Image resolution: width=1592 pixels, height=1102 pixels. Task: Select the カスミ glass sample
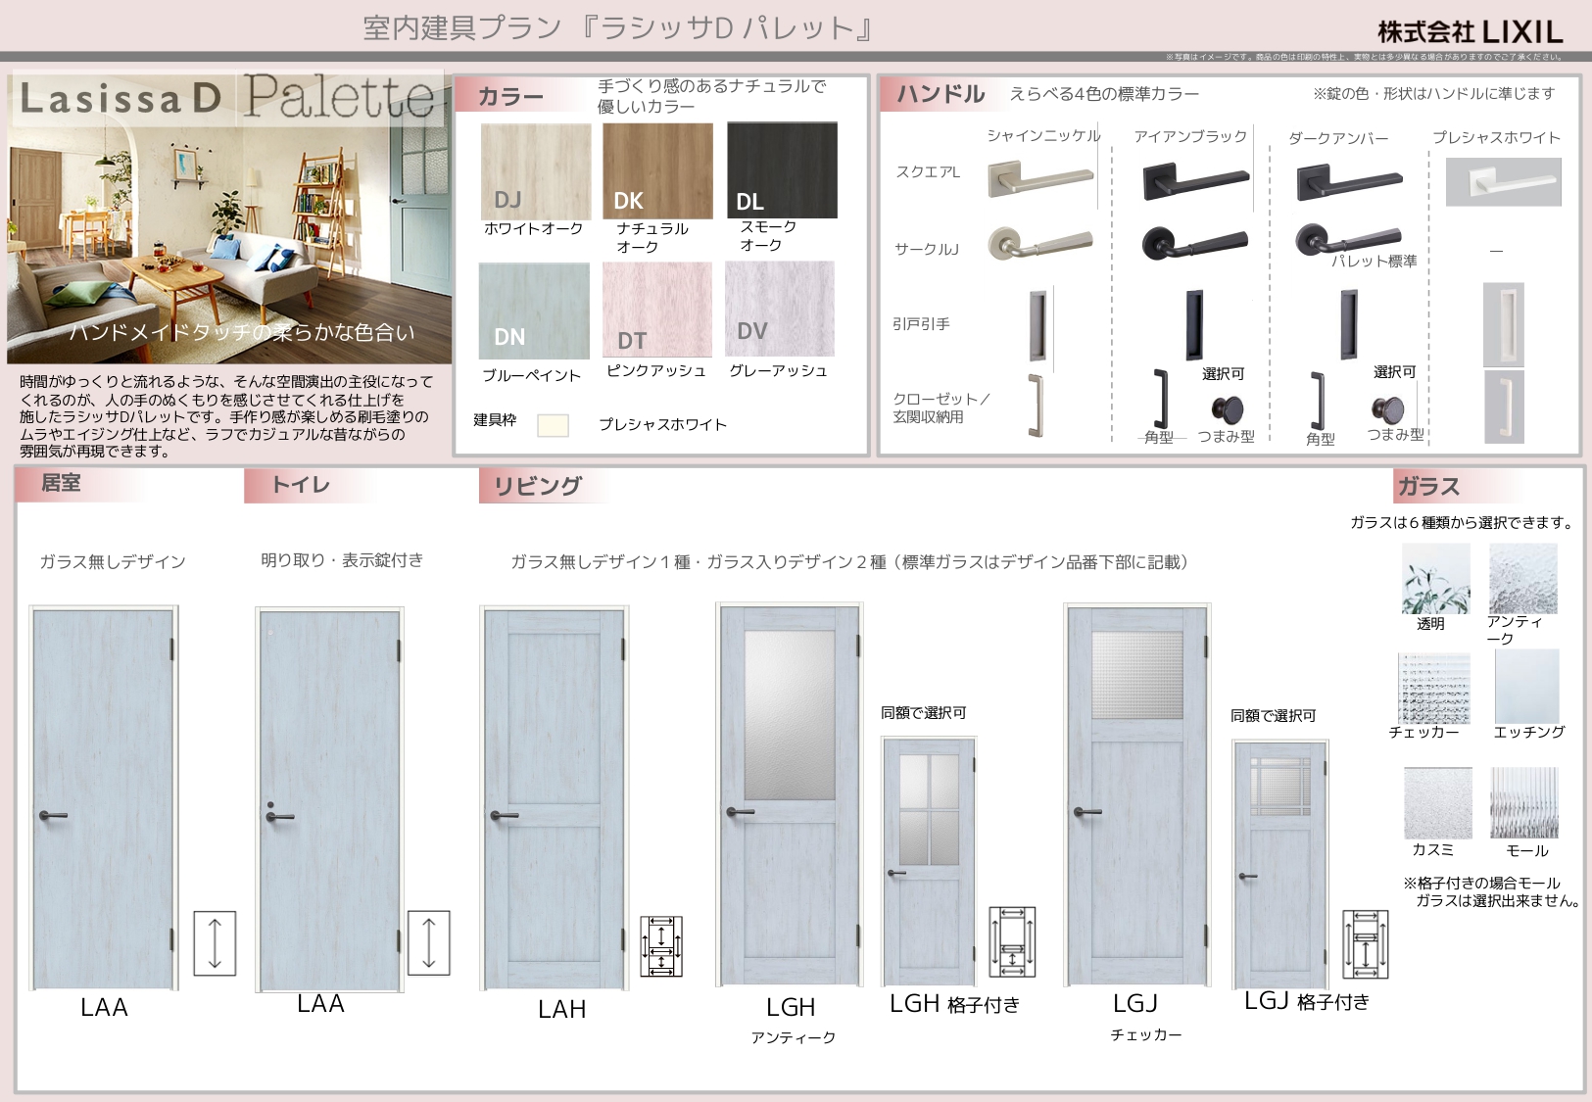pyautogui.click(x=1438, y=803)
